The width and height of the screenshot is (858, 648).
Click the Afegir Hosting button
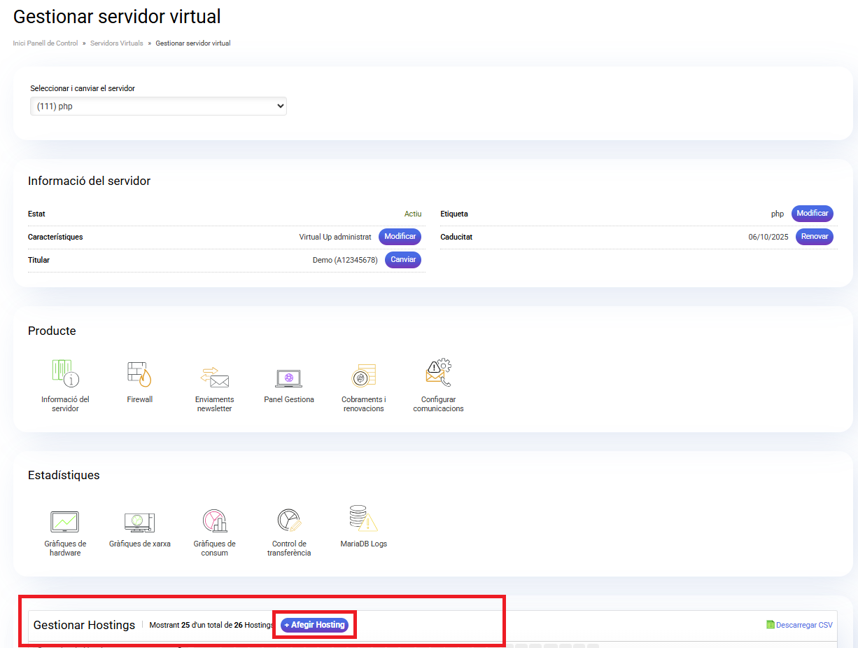coord(314,625)
